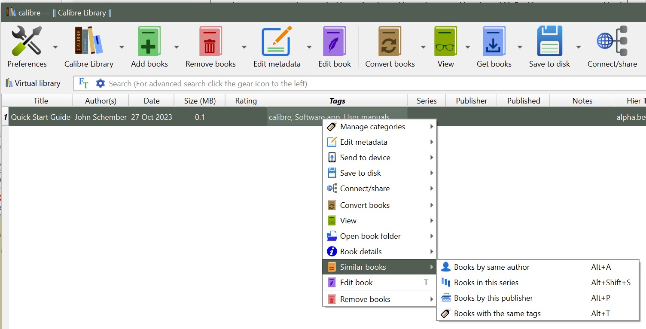Select Books by same author
Image resolution: width=646 pixels, height=329 pixels.
coord(492,267)
